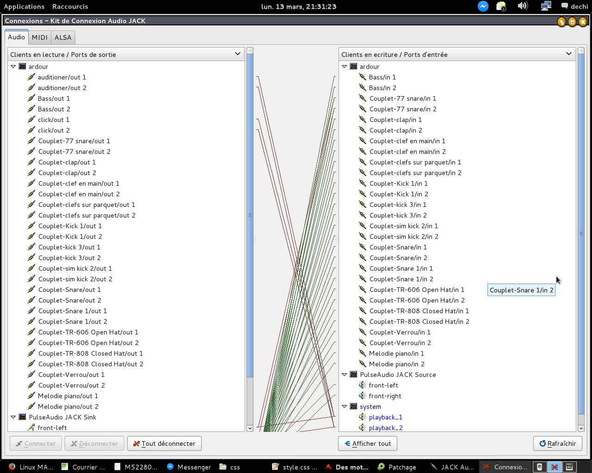Click the speaker icon beside playback_1
This screenshot has height=473, width=592.
point(363,417)
